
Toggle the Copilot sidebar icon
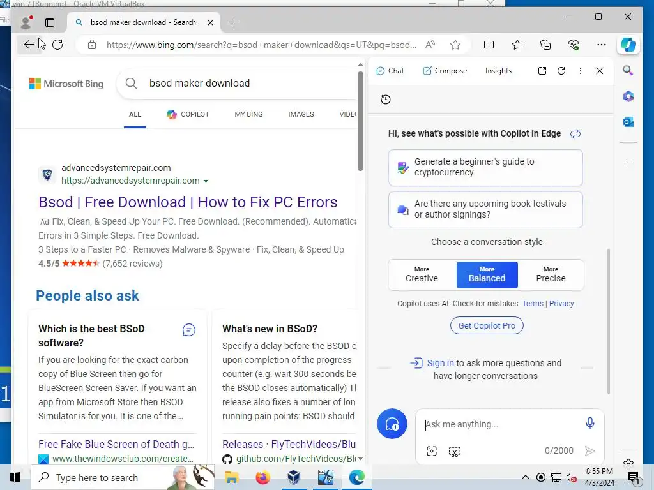coord(628,45)
